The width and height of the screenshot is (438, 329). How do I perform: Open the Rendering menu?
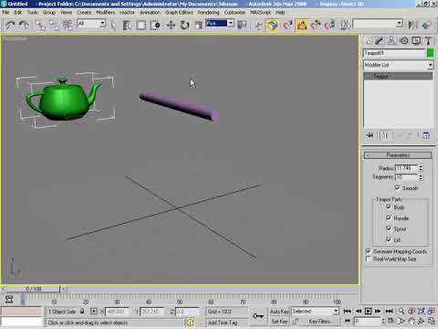click(208, 13)
